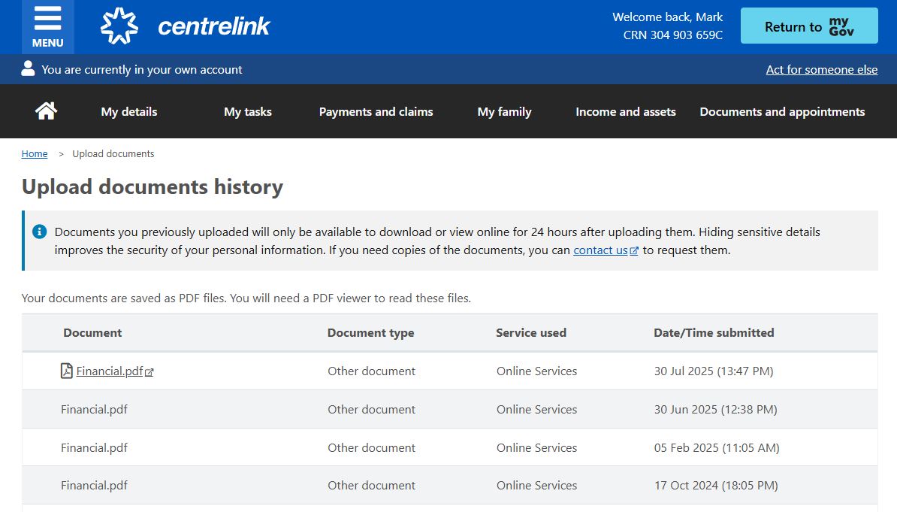The image size is (897, 512).
Task: Open Documents and appointments menu
Action: (x=782, y=111)
